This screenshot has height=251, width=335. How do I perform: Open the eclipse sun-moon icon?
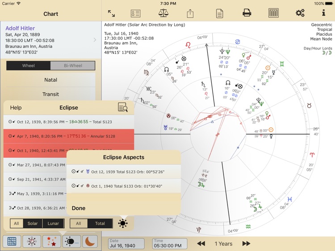(x=71, y=241)
